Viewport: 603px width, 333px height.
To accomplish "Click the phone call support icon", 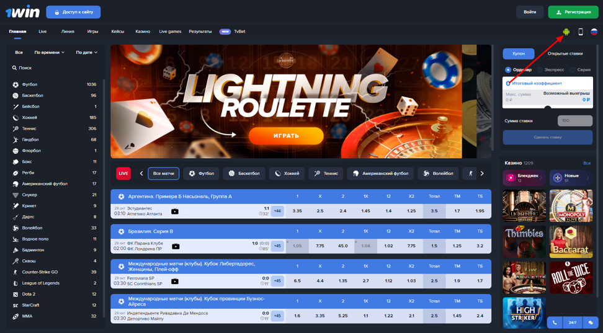I will (x=555, y=322).
